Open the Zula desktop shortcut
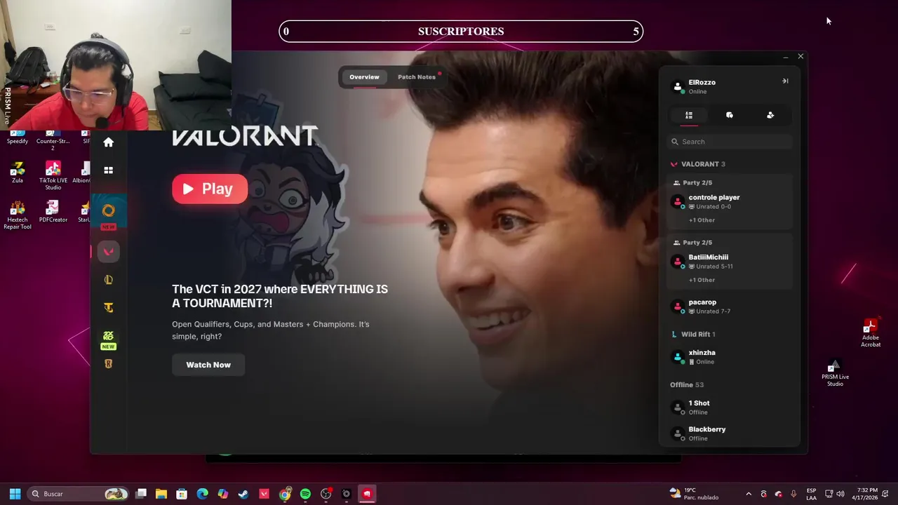 [18, 173]
